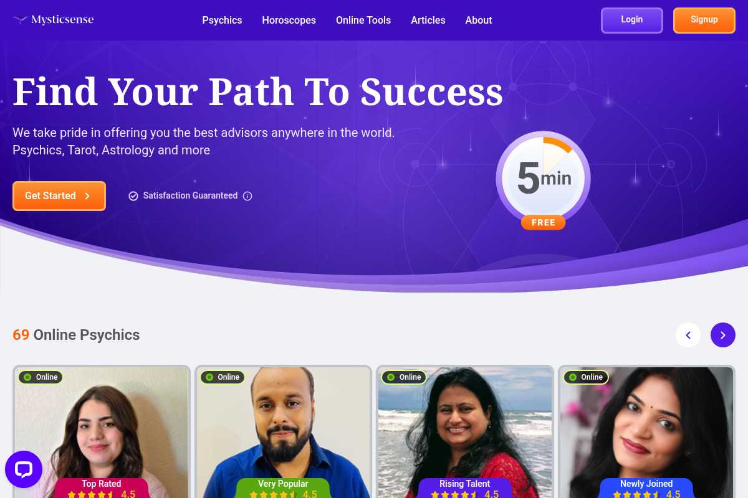The height and width of the screenshot is (498, 748).
Task: Open the Online Tools menu
Action: (x=363, y=20)
